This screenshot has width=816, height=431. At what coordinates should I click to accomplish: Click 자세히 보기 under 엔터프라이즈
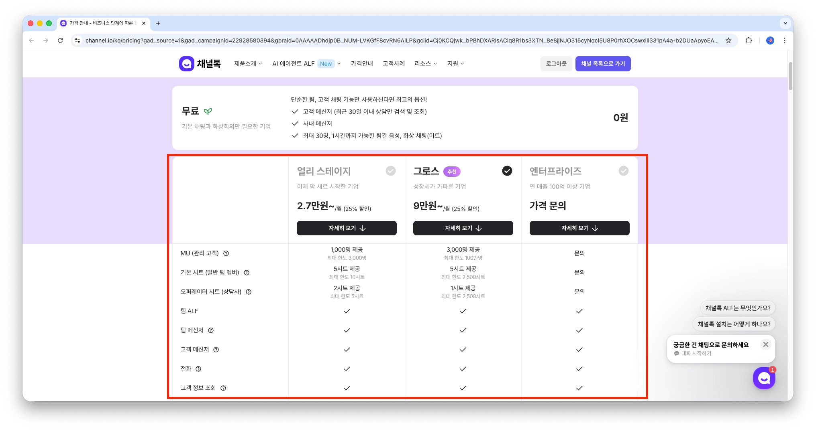(x=579, y=228)
